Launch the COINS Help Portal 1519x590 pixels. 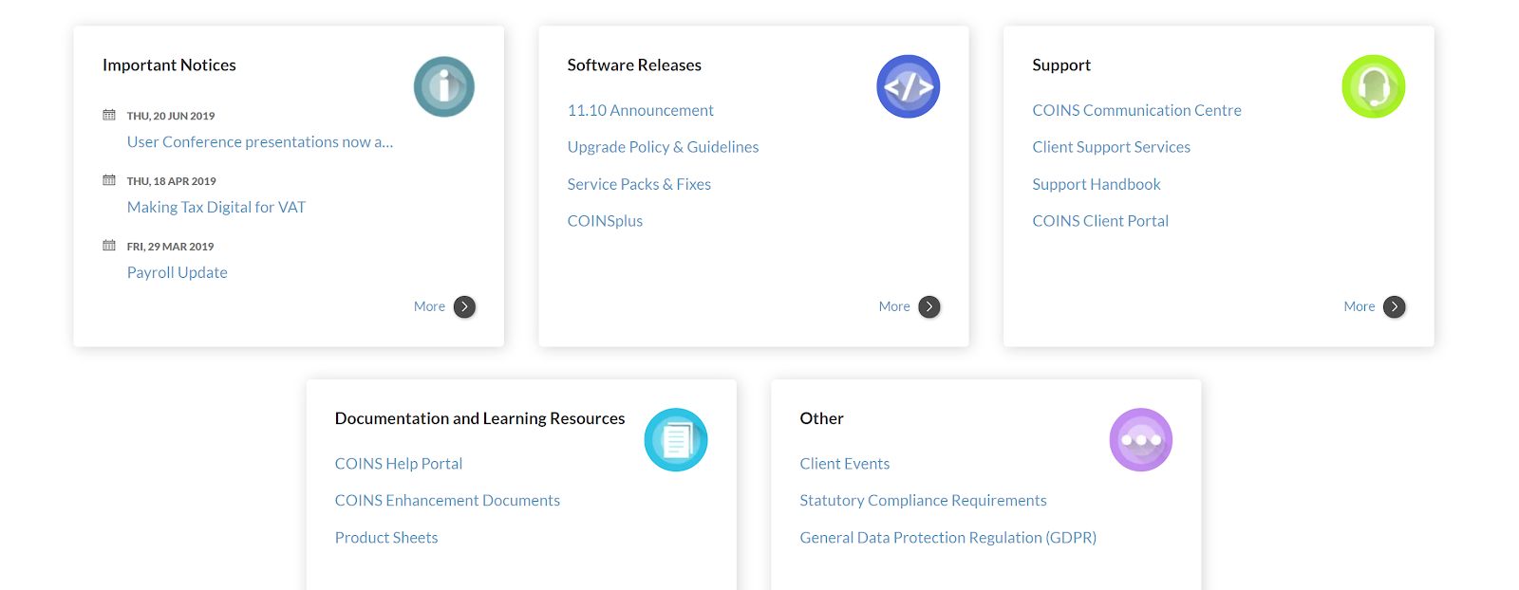tap(399, 464)
